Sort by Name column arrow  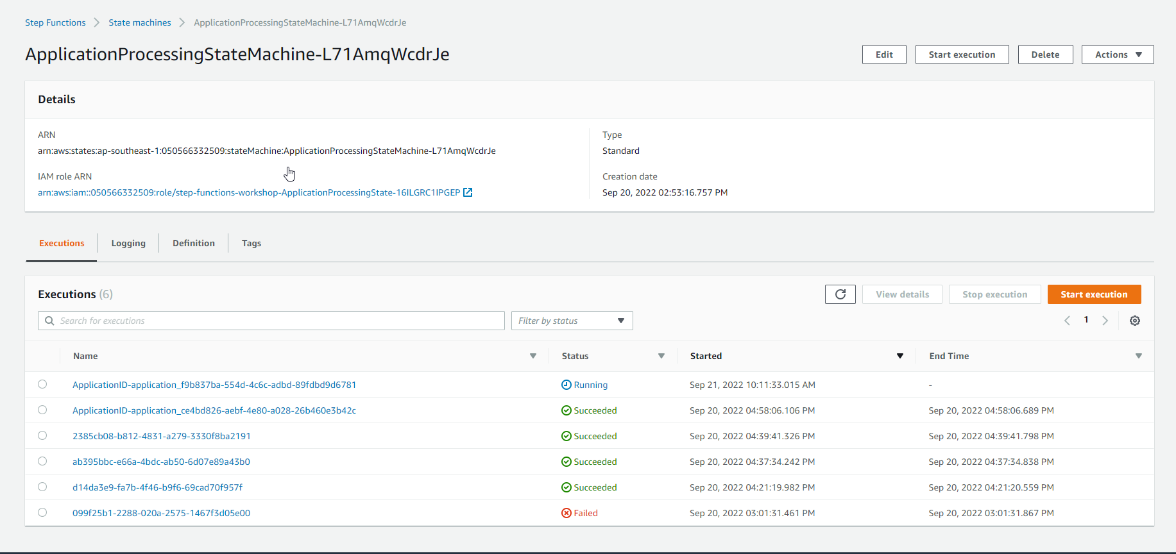tap(533, 356)
